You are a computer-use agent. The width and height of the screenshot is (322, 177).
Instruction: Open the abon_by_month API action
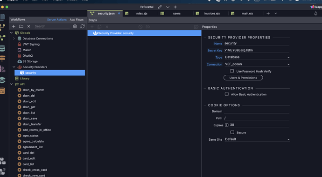[x=33, y=90]
